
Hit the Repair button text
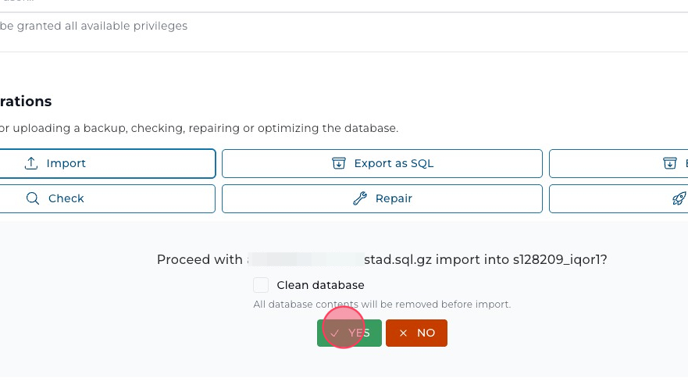(394, 198)
